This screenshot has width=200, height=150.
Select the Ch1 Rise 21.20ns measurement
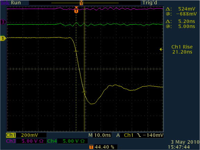tap(182, 49)
